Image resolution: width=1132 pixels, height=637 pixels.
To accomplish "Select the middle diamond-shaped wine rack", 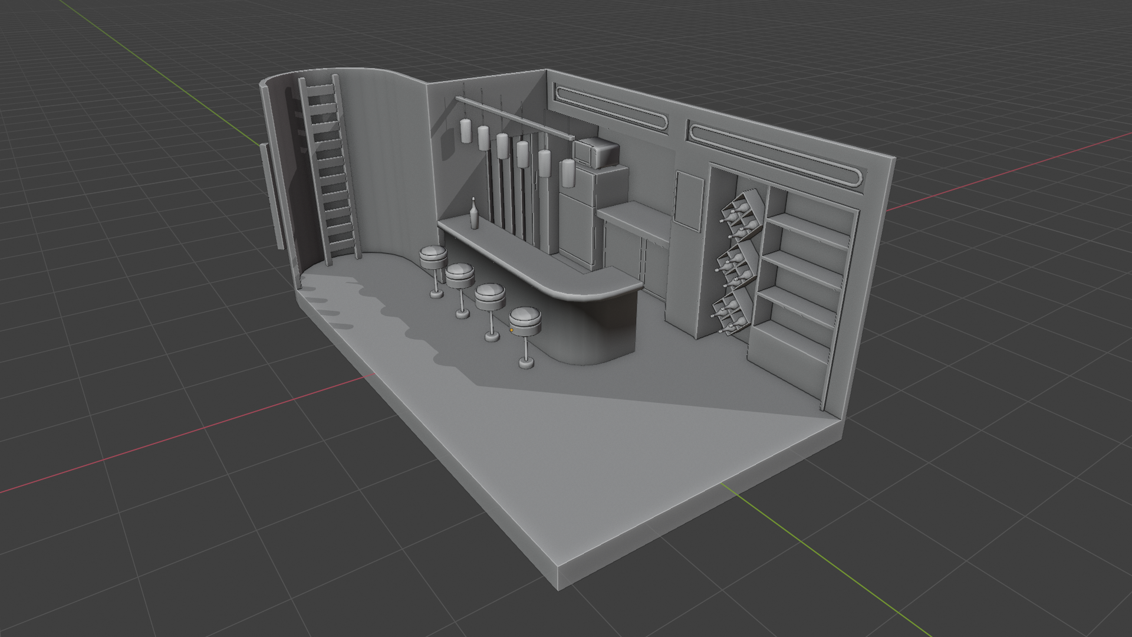I will coord(738,264).
